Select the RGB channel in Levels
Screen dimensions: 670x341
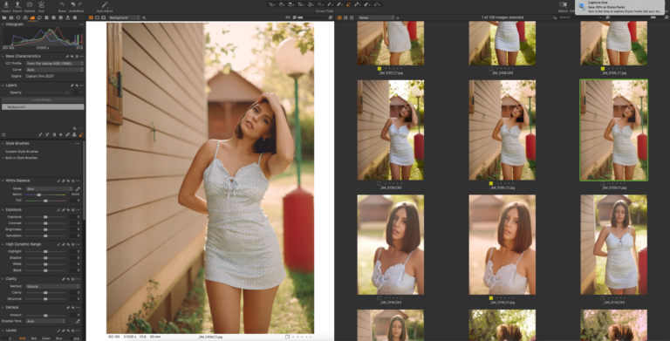click(x=22, y=338)
